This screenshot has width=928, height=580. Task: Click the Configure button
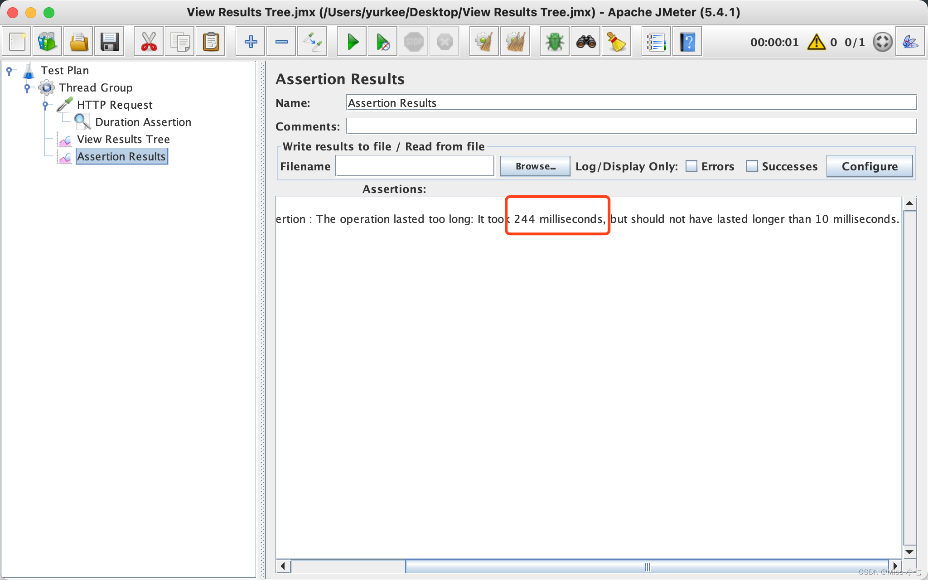click(870, 166)
